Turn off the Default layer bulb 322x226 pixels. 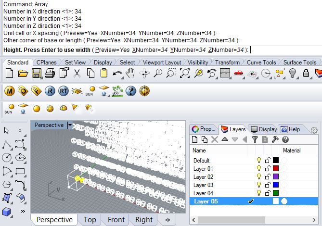pos(259,160)
